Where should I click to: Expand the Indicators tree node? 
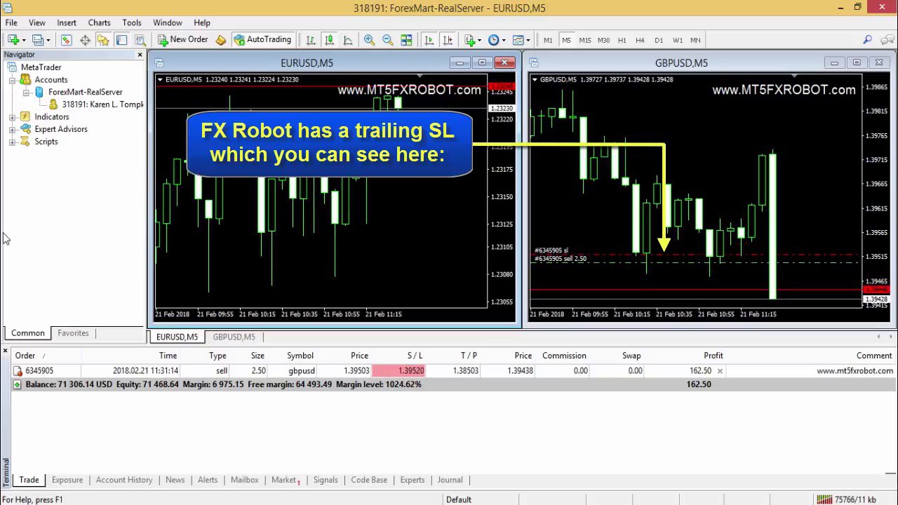[12, 117]
